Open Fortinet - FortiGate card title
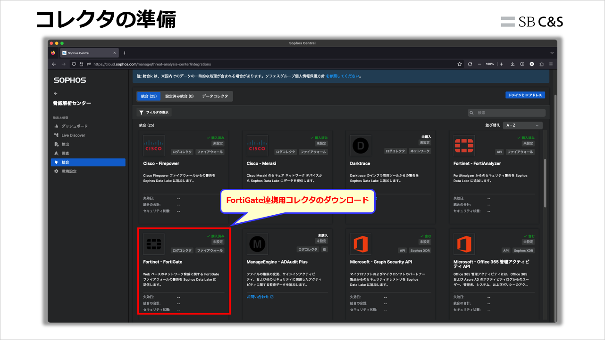This screenshot has width=605, height=340. pos(162,262)
